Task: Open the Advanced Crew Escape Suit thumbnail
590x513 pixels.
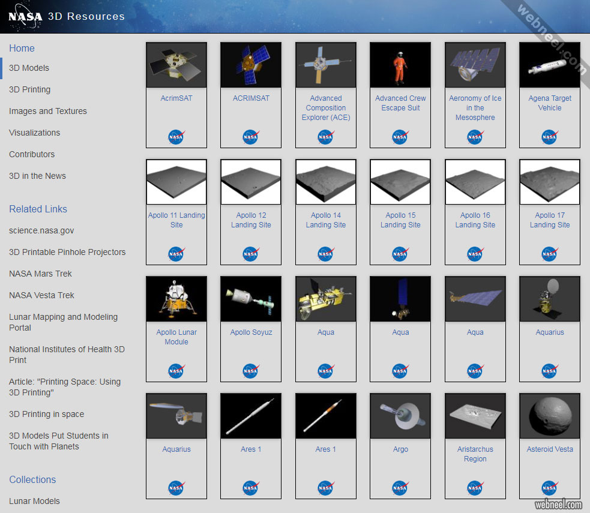Action: click(400, 65)
